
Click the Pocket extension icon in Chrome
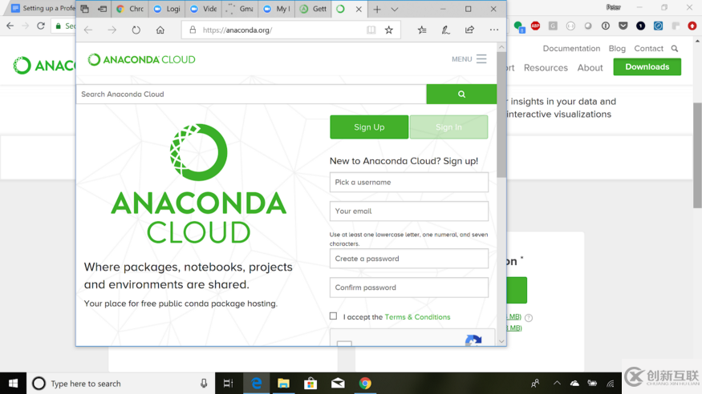tap(623, 26)
